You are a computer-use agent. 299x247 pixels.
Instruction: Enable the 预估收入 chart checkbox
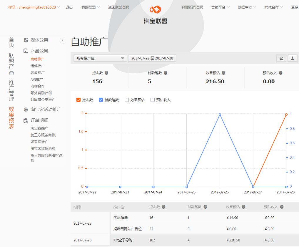(x=153, y=100)
